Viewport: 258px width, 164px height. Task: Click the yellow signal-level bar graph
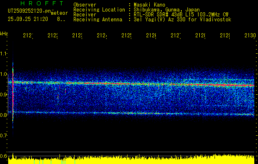131,159
